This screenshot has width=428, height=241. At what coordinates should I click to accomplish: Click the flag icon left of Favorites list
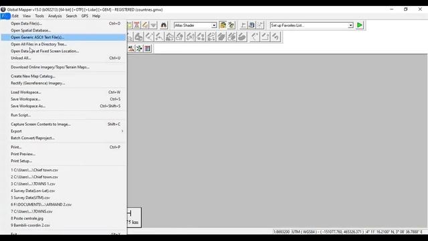[x=243, y=25]
